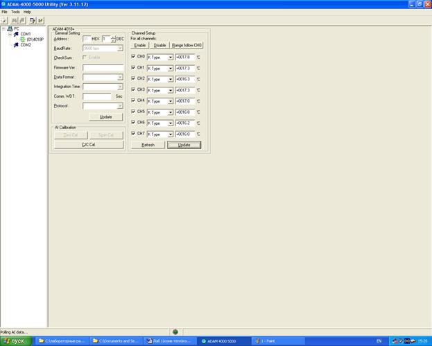
Task: Click the terminal window with arrow toolbar icon
Action: (33, 20)
